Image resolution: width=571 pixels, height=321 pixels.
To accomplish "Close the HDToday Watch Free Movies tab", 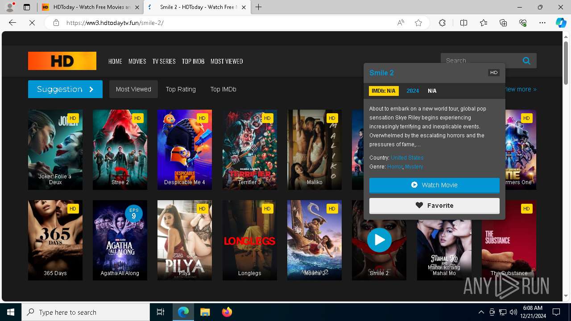I will (x=137, y=7).
